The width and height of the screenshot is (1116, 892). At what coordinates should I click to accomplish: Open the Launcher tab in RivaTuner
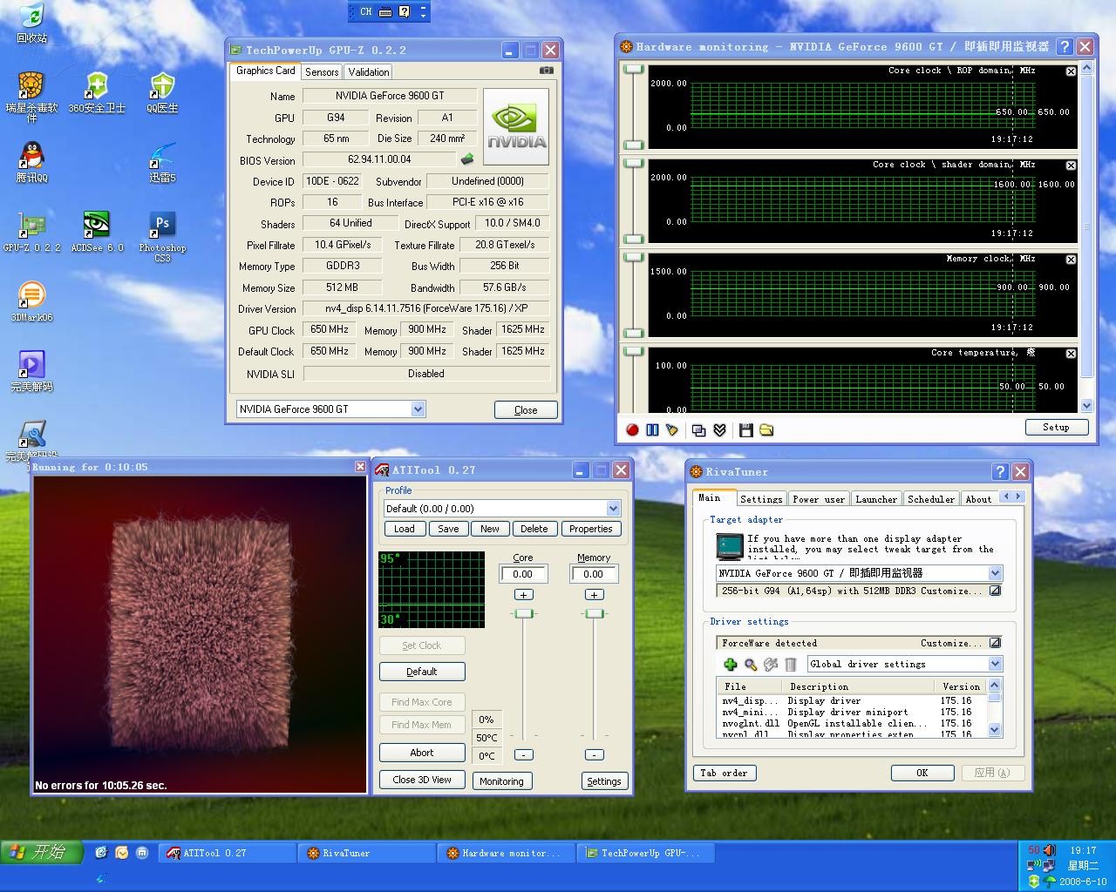point(876,499)
